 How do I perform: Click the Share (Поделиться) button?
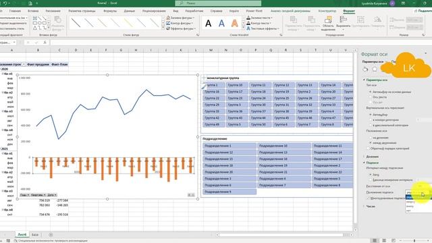pyautogui.click(x=423, y=11)
